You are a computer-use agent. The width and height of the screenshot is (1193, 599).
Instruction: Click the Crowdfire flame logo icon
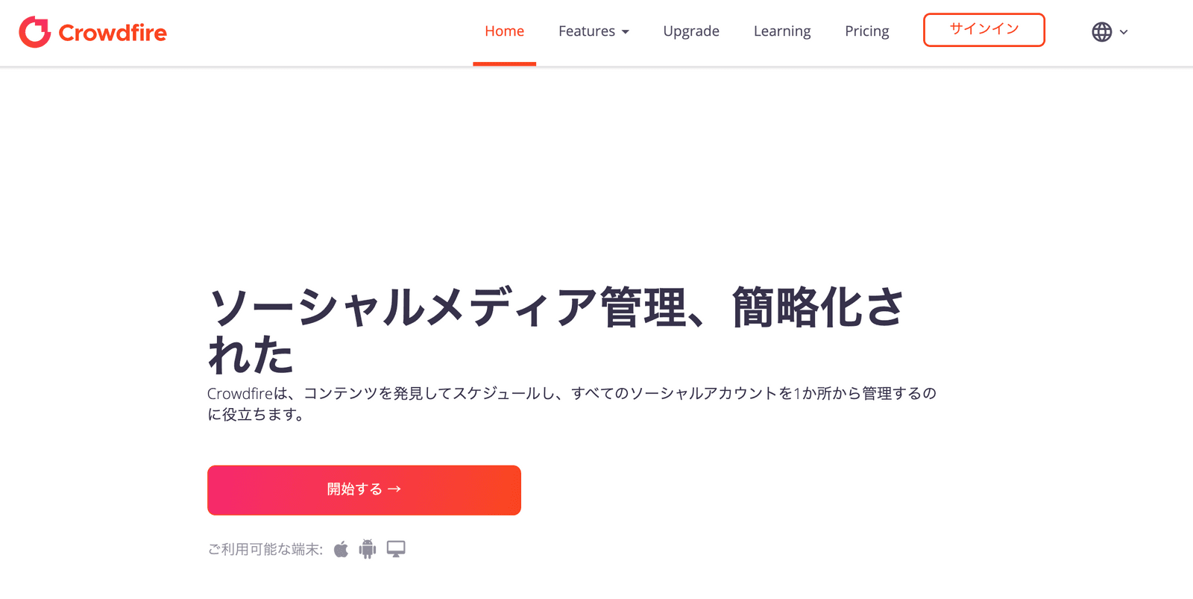click(34, 32)
